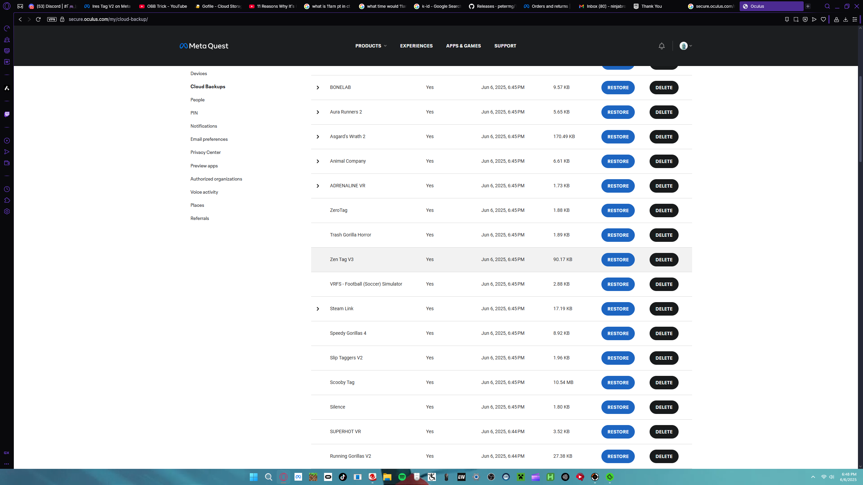This screenshot has width=863, height=485.
Task: Switch to the Discord browser tab
Action: [52, 6]
